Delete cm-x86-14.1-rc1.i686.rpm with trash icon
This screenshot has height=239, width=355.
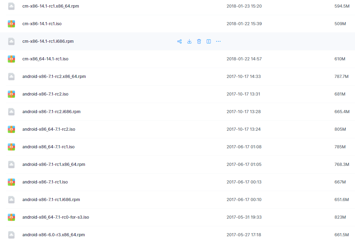point(199,41)
